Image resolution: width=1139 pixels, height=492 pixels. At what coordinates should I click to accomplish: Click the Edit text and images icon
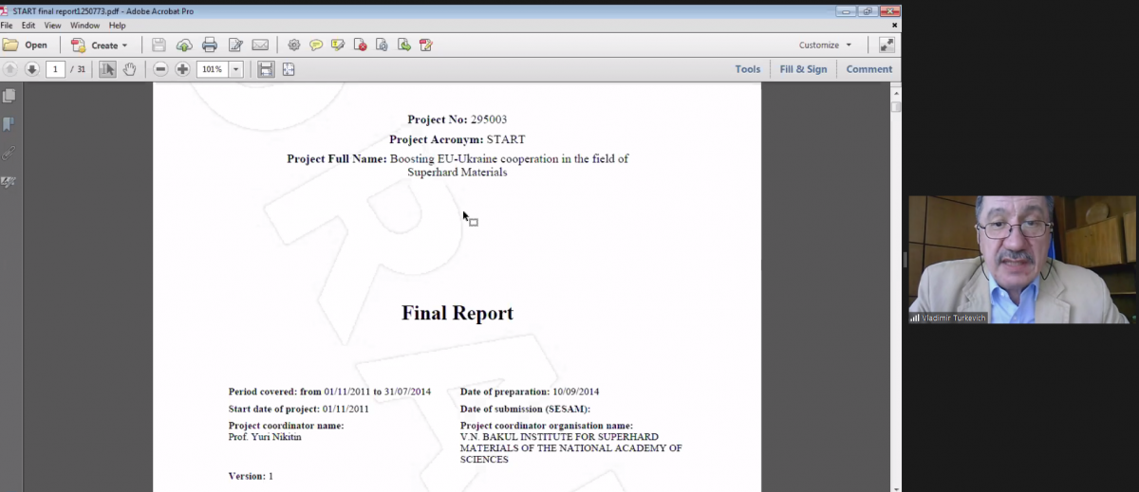click(235, 45)
